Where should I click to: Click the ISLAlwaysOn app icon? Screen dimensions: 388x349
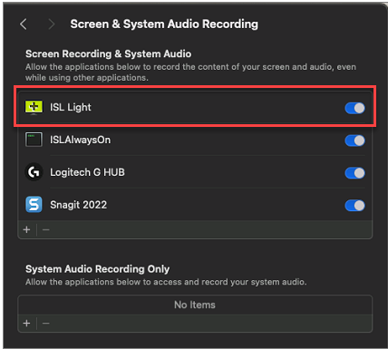click(34, 140)
